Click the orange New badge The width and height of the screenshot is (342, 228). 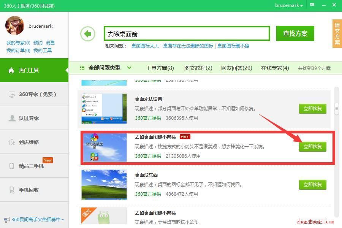pyautogui.click(x=47, y=160)
